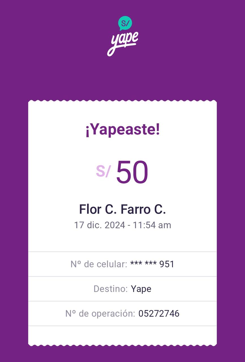Click the operation number 05272746
The image size is (245, 362).
[159, 314]
